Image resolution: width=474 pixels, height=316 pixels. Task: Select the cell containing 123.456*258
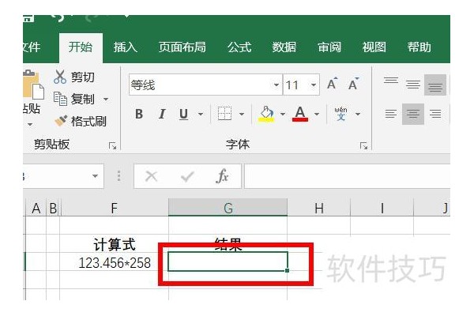point(114,262)
